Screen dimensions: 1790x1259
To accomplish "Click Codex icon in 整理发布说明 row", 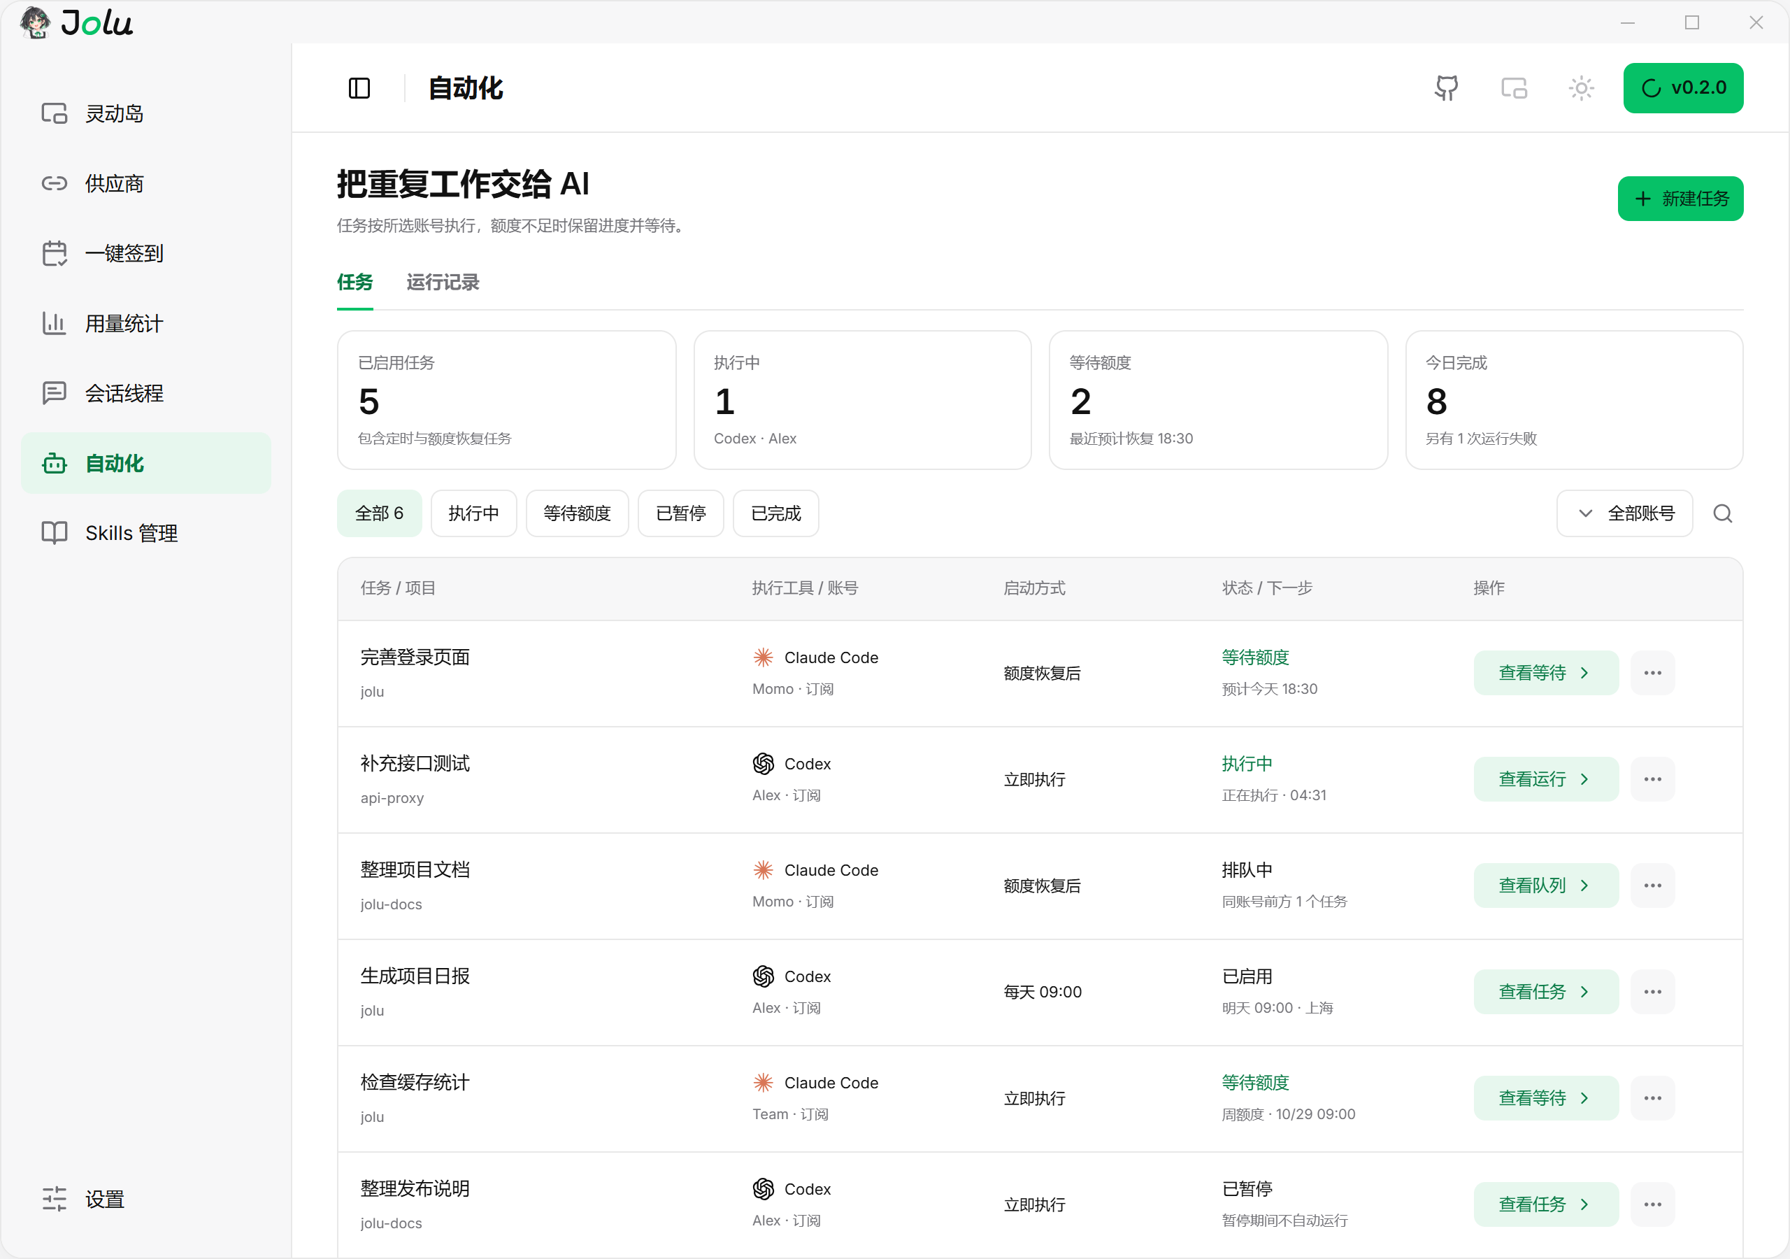I will click(764, 1189).
